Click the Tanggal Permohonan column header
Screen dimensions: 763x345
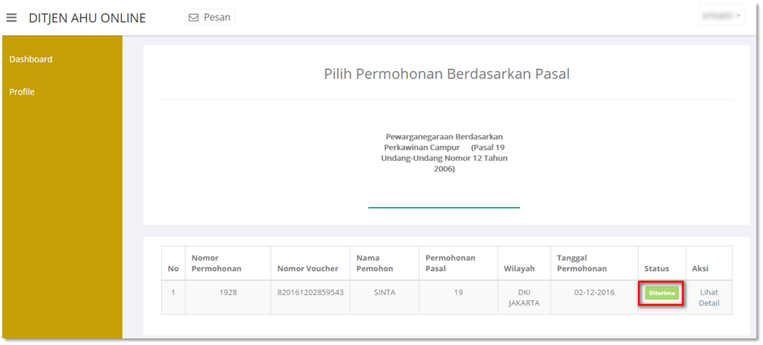(581, 263)
